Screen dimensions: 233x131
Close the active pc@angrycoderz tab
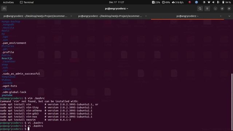click(221, 16)
